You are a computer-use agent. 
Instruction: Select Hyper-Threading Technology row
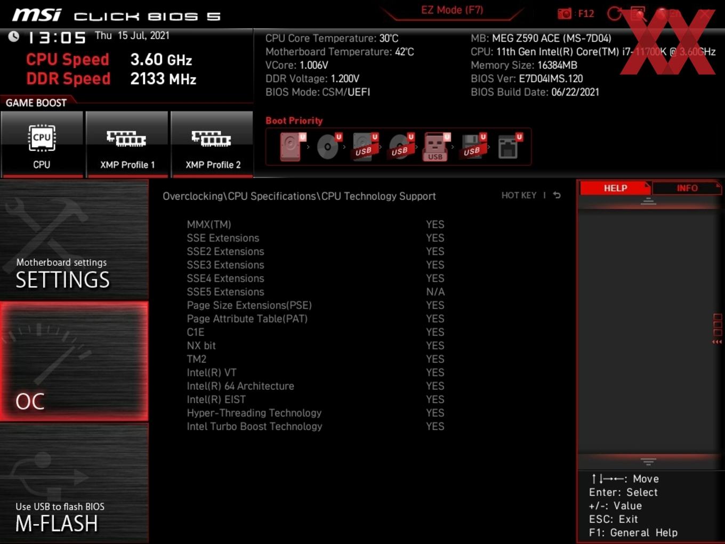click(316, 413)
